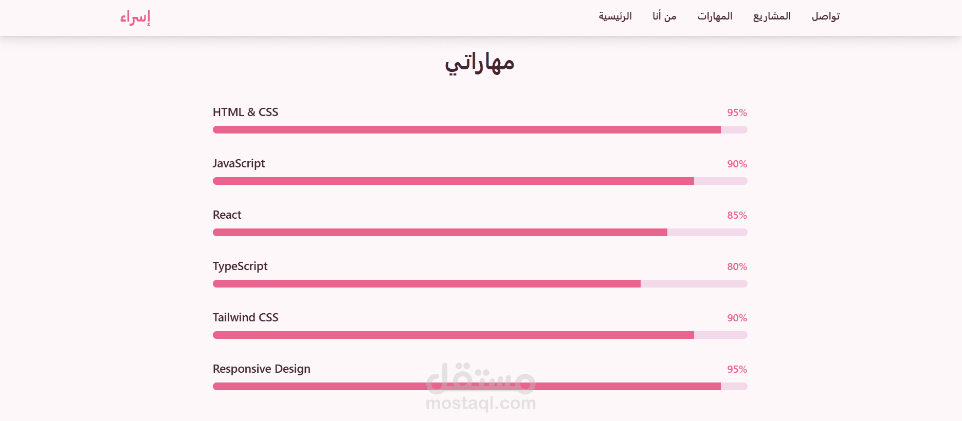Screen dimensions: 962x421
Task: Click the Tailwind CSS progress bar
Action: coord(480,335)
